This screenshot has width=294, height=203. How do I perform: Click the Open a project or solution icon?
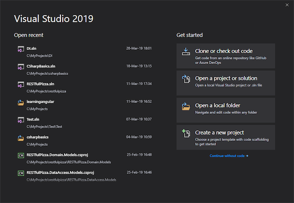pyautogui.click(x=186, y=79)
